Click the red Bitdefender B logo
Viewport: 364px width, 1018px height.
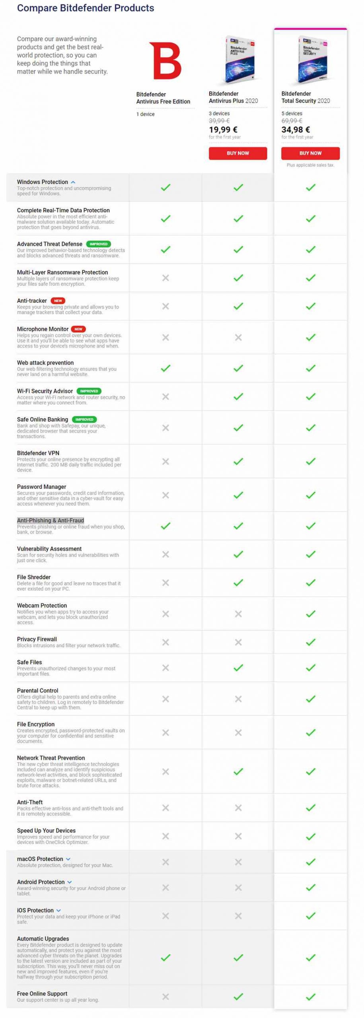165,61
